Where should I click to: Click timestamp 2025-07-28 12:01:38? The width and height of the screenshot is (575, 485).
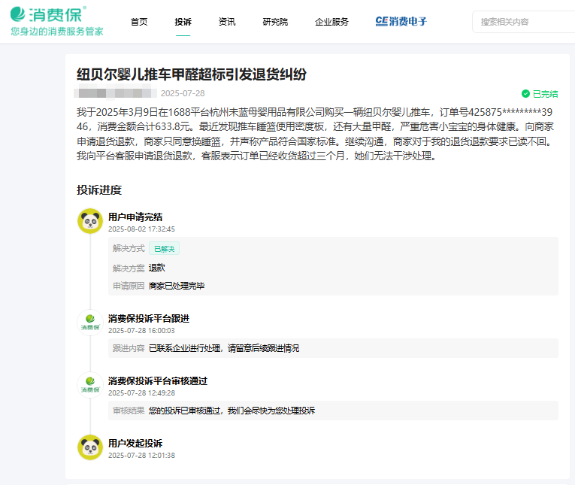(141, 455)
